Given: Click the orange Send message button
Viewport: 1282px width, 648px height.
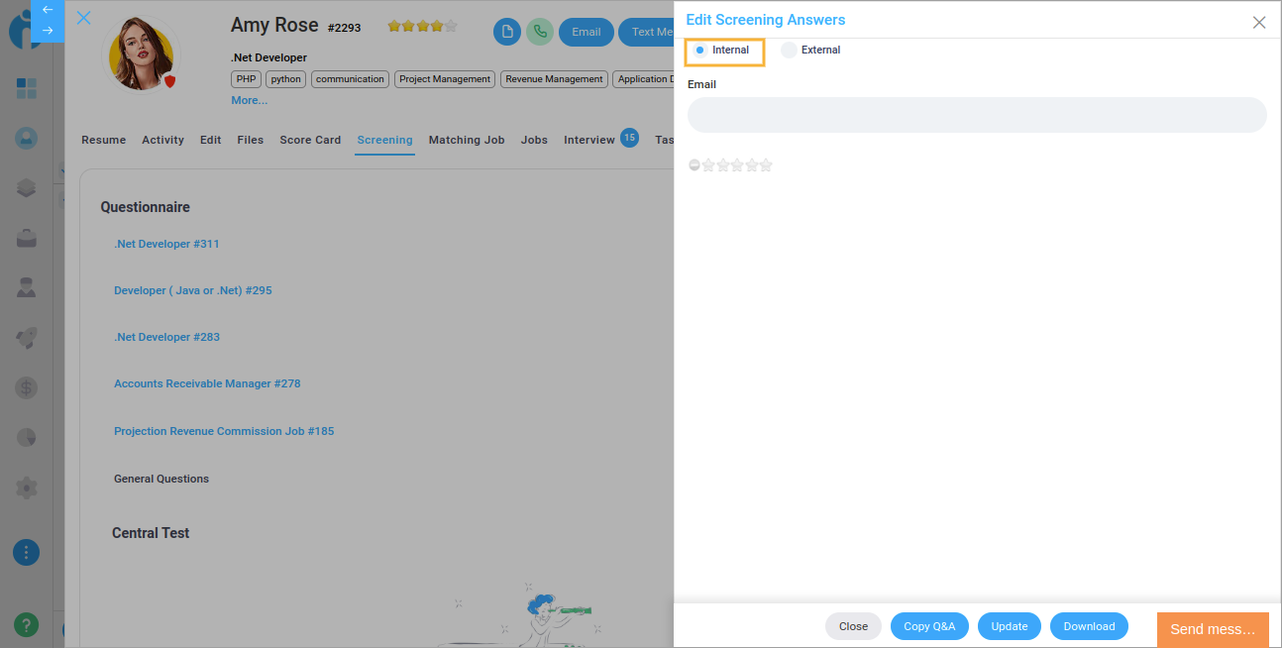Looking at the screenshot, I should pyautogui.click(x=1213, y=630).
